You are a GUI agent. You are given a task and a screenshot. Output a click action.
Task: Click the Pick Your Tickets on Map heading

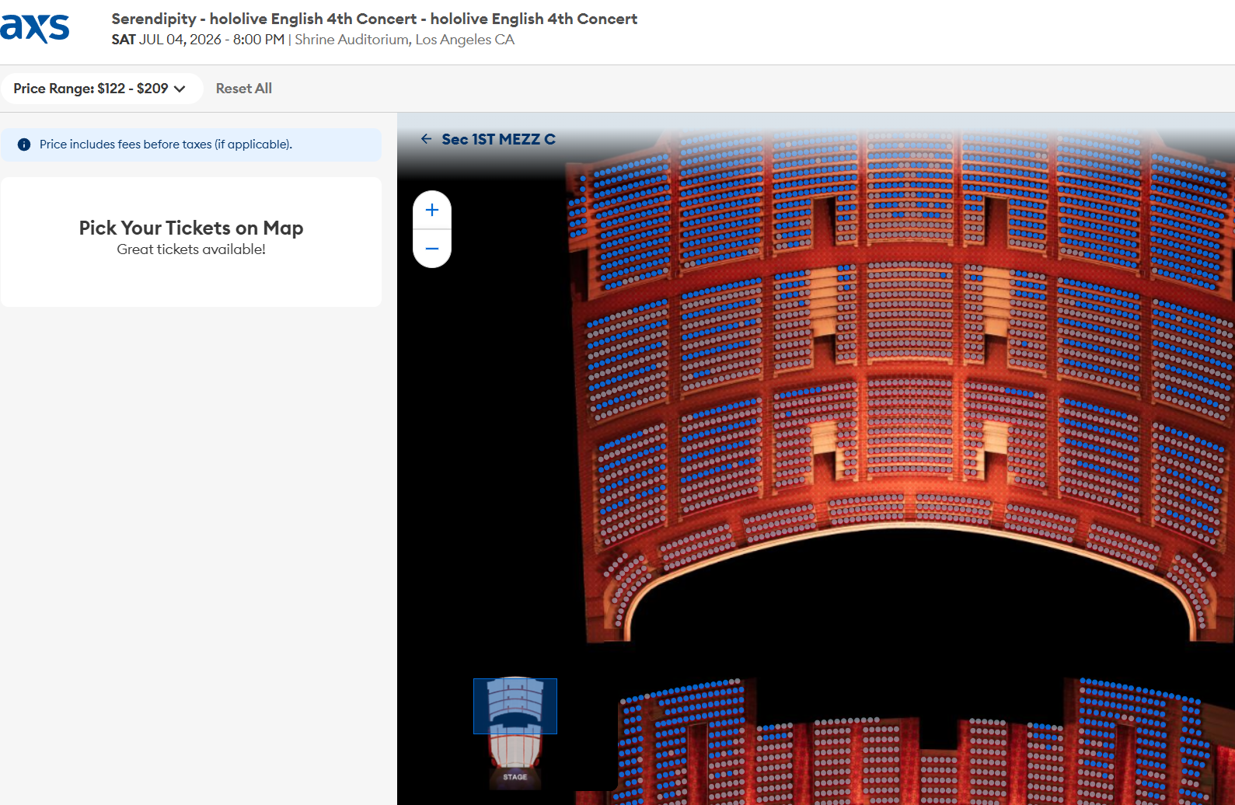[x=191, y=228]
